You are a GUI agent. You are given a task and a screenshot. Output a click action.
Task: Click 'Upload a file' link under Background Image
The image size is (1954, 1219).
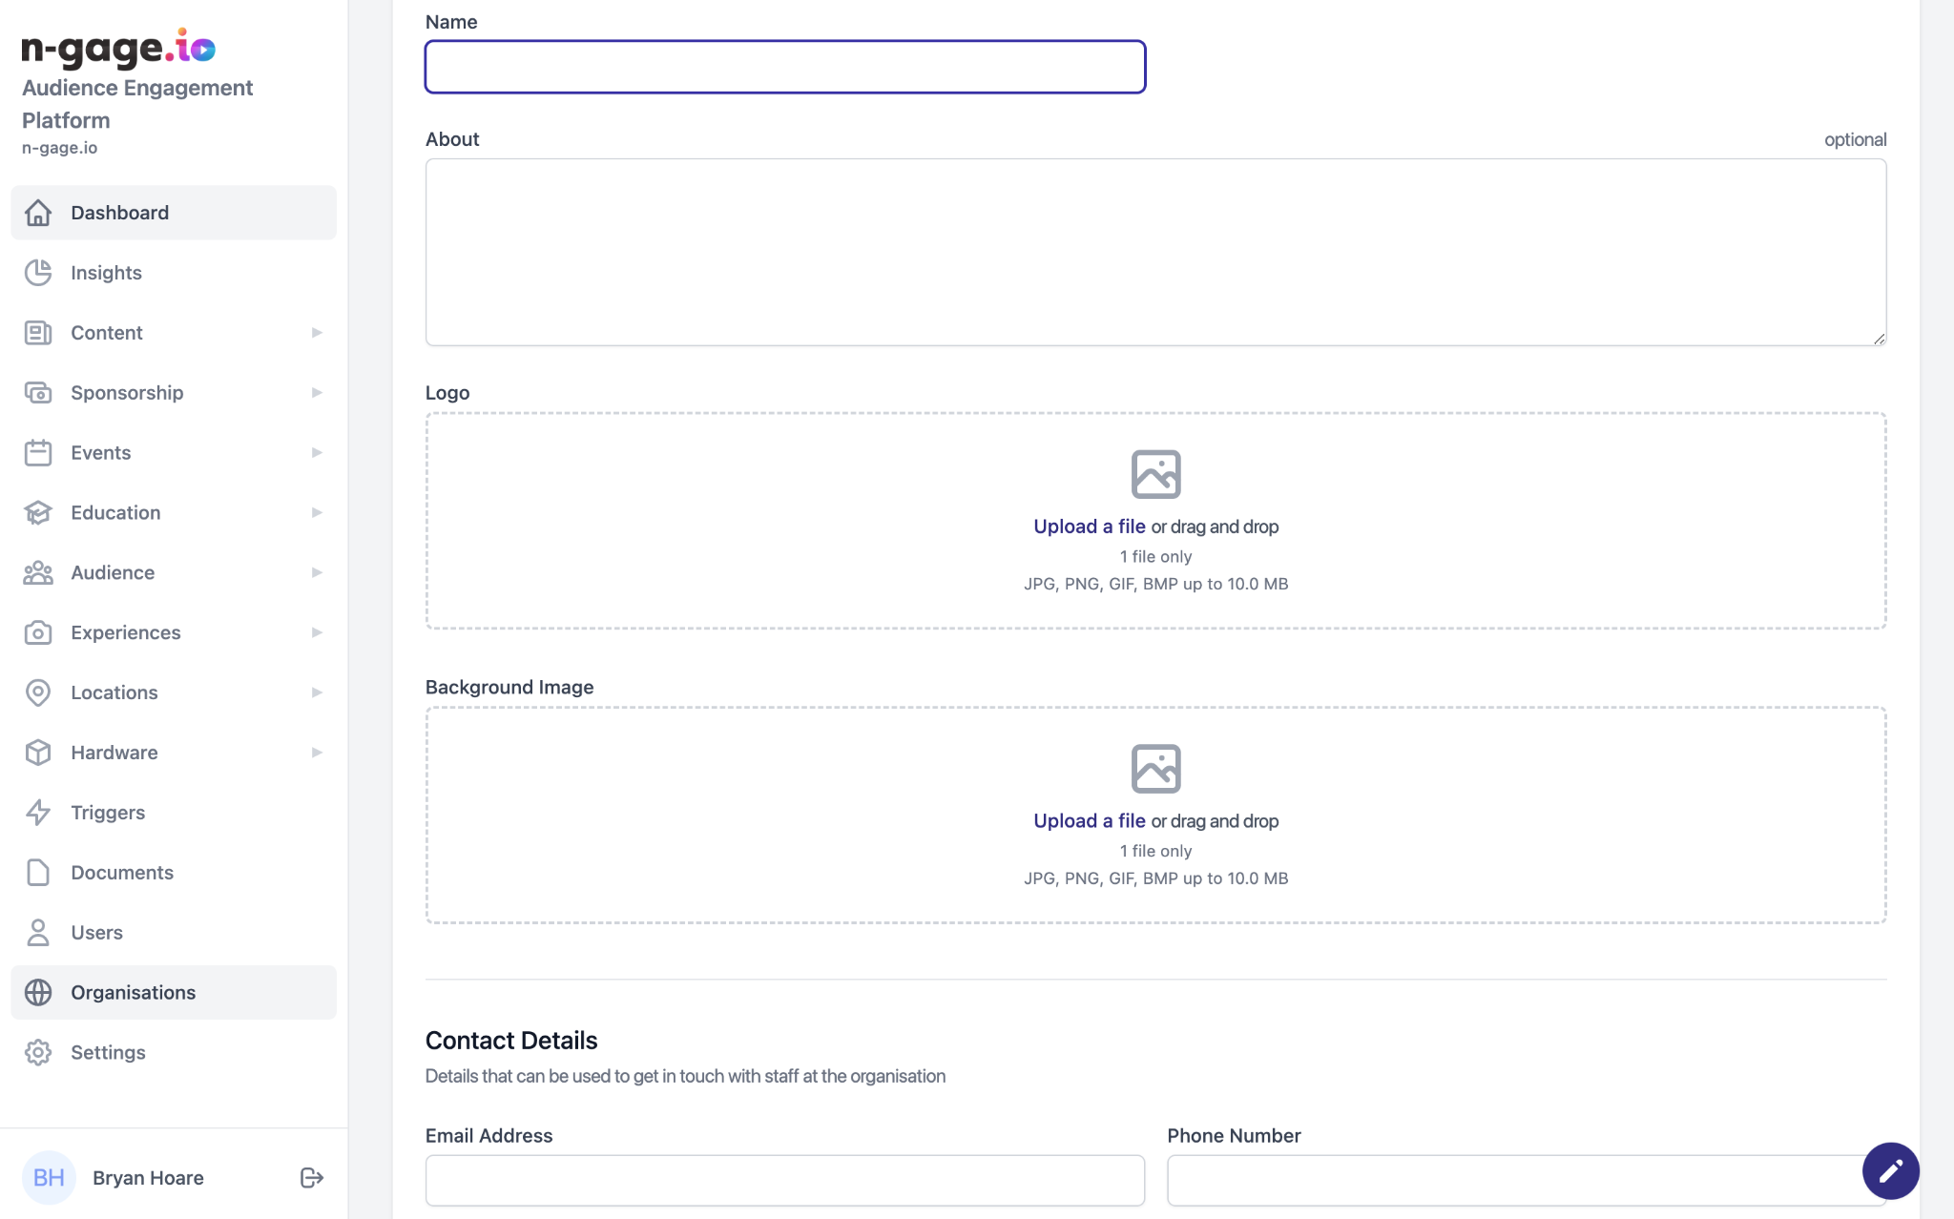pos(1089,821)
